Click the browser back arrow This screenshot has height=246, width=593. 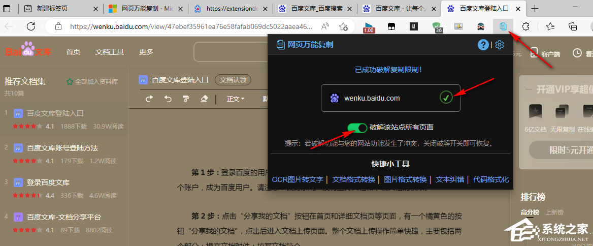(9, 26)
